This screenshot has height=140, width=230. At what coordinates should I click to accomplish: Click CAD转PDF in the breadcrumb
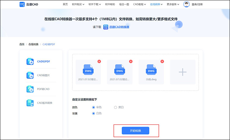point(49,44)
